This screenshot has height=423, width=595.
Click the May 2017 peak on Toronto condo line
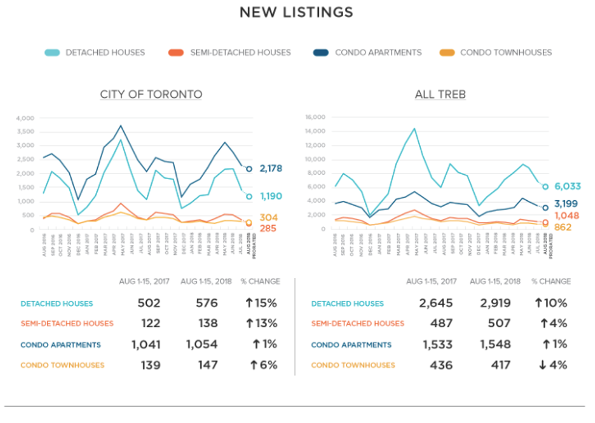pos(121,126)
